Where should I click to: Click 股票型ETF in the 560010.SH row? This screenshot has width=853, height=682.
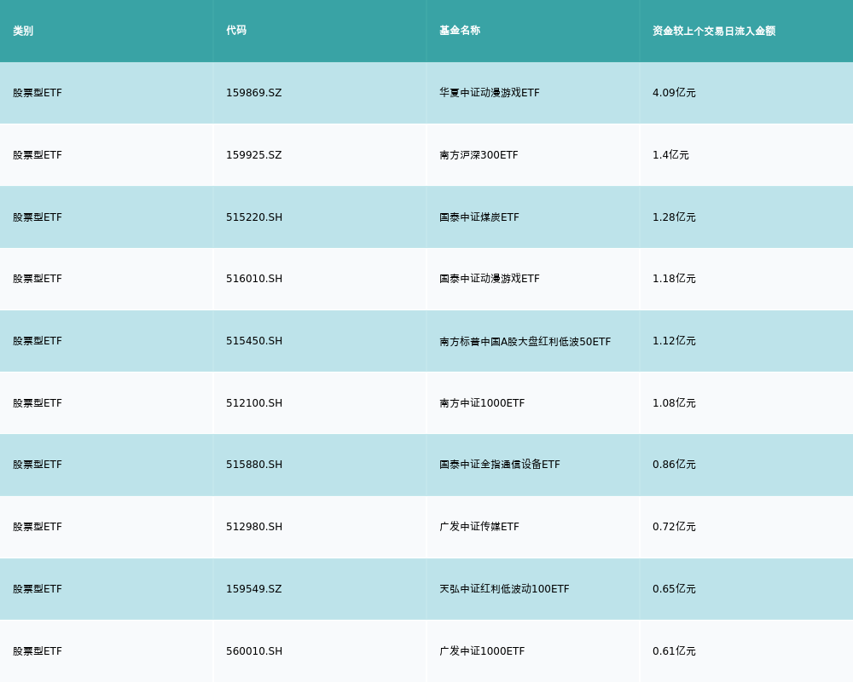click(x=38, y=651)
